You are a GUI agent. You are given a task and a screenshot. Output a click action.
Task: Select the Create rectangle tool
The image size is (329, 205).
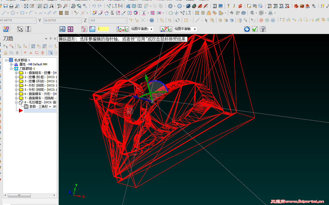point(22,13)
